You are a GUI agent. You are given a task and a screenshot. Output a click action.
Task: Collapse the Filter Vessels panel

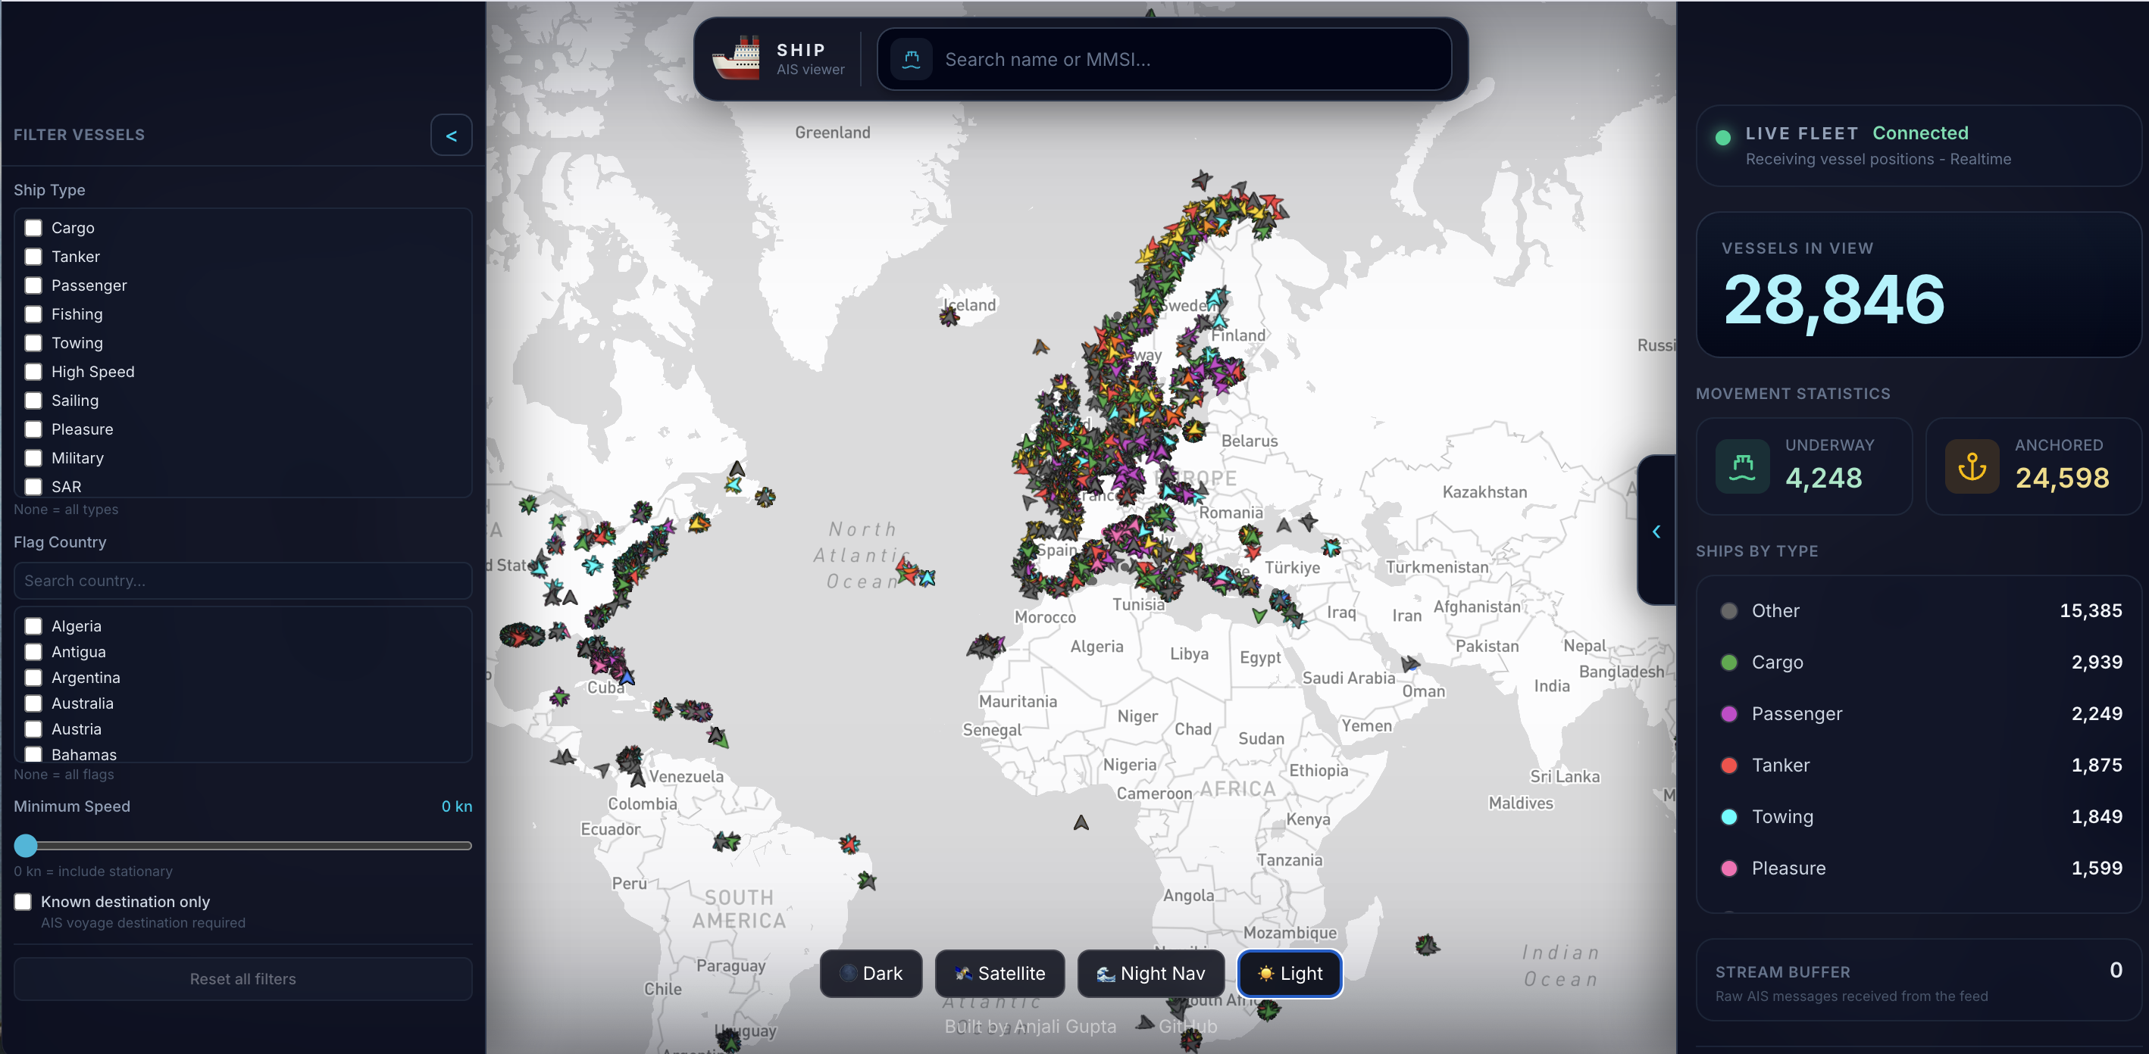451,135
